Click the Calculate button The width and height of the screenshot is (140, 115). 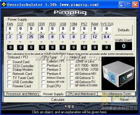pyautogui.click(x=58, y=100)
